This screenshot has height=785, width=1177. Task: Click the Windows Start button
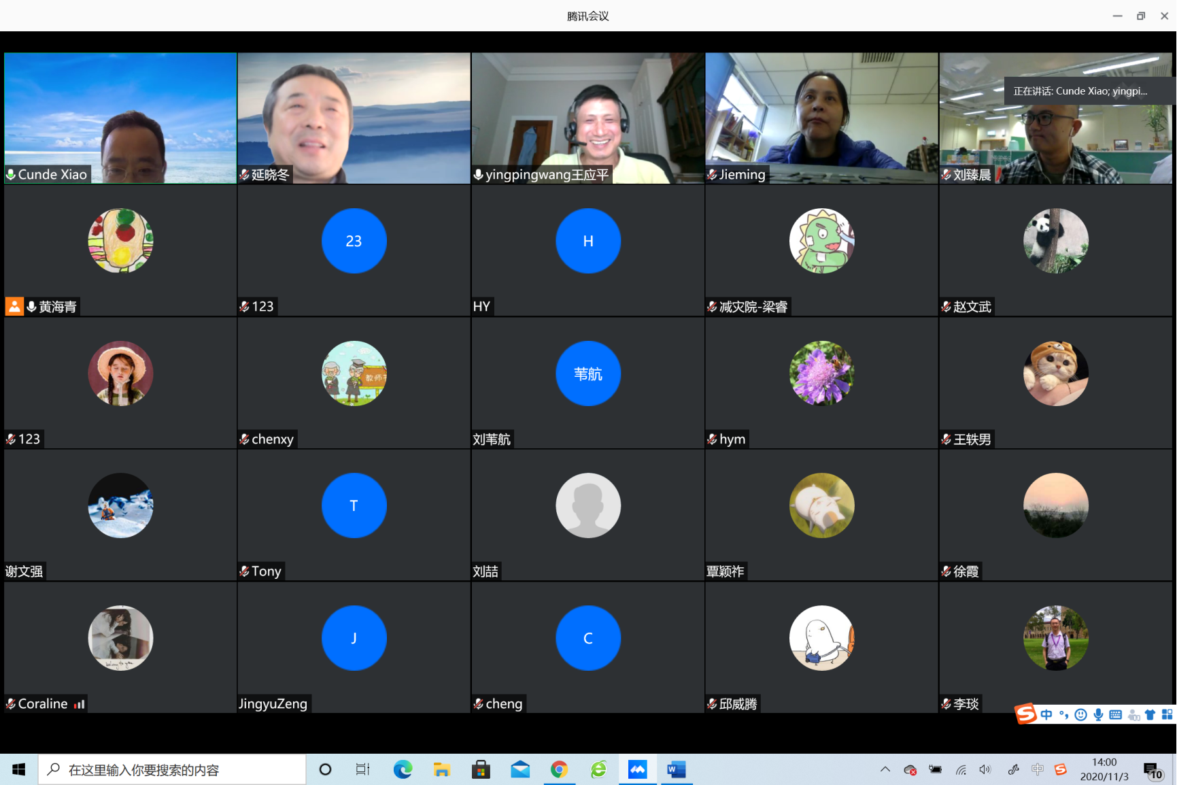click(x=18, y=769)
